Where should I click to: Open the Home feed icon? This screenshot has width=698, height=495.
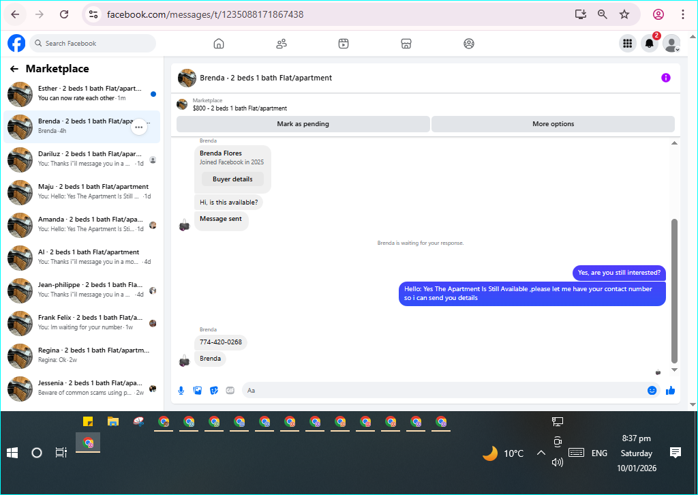coord(219,44)
